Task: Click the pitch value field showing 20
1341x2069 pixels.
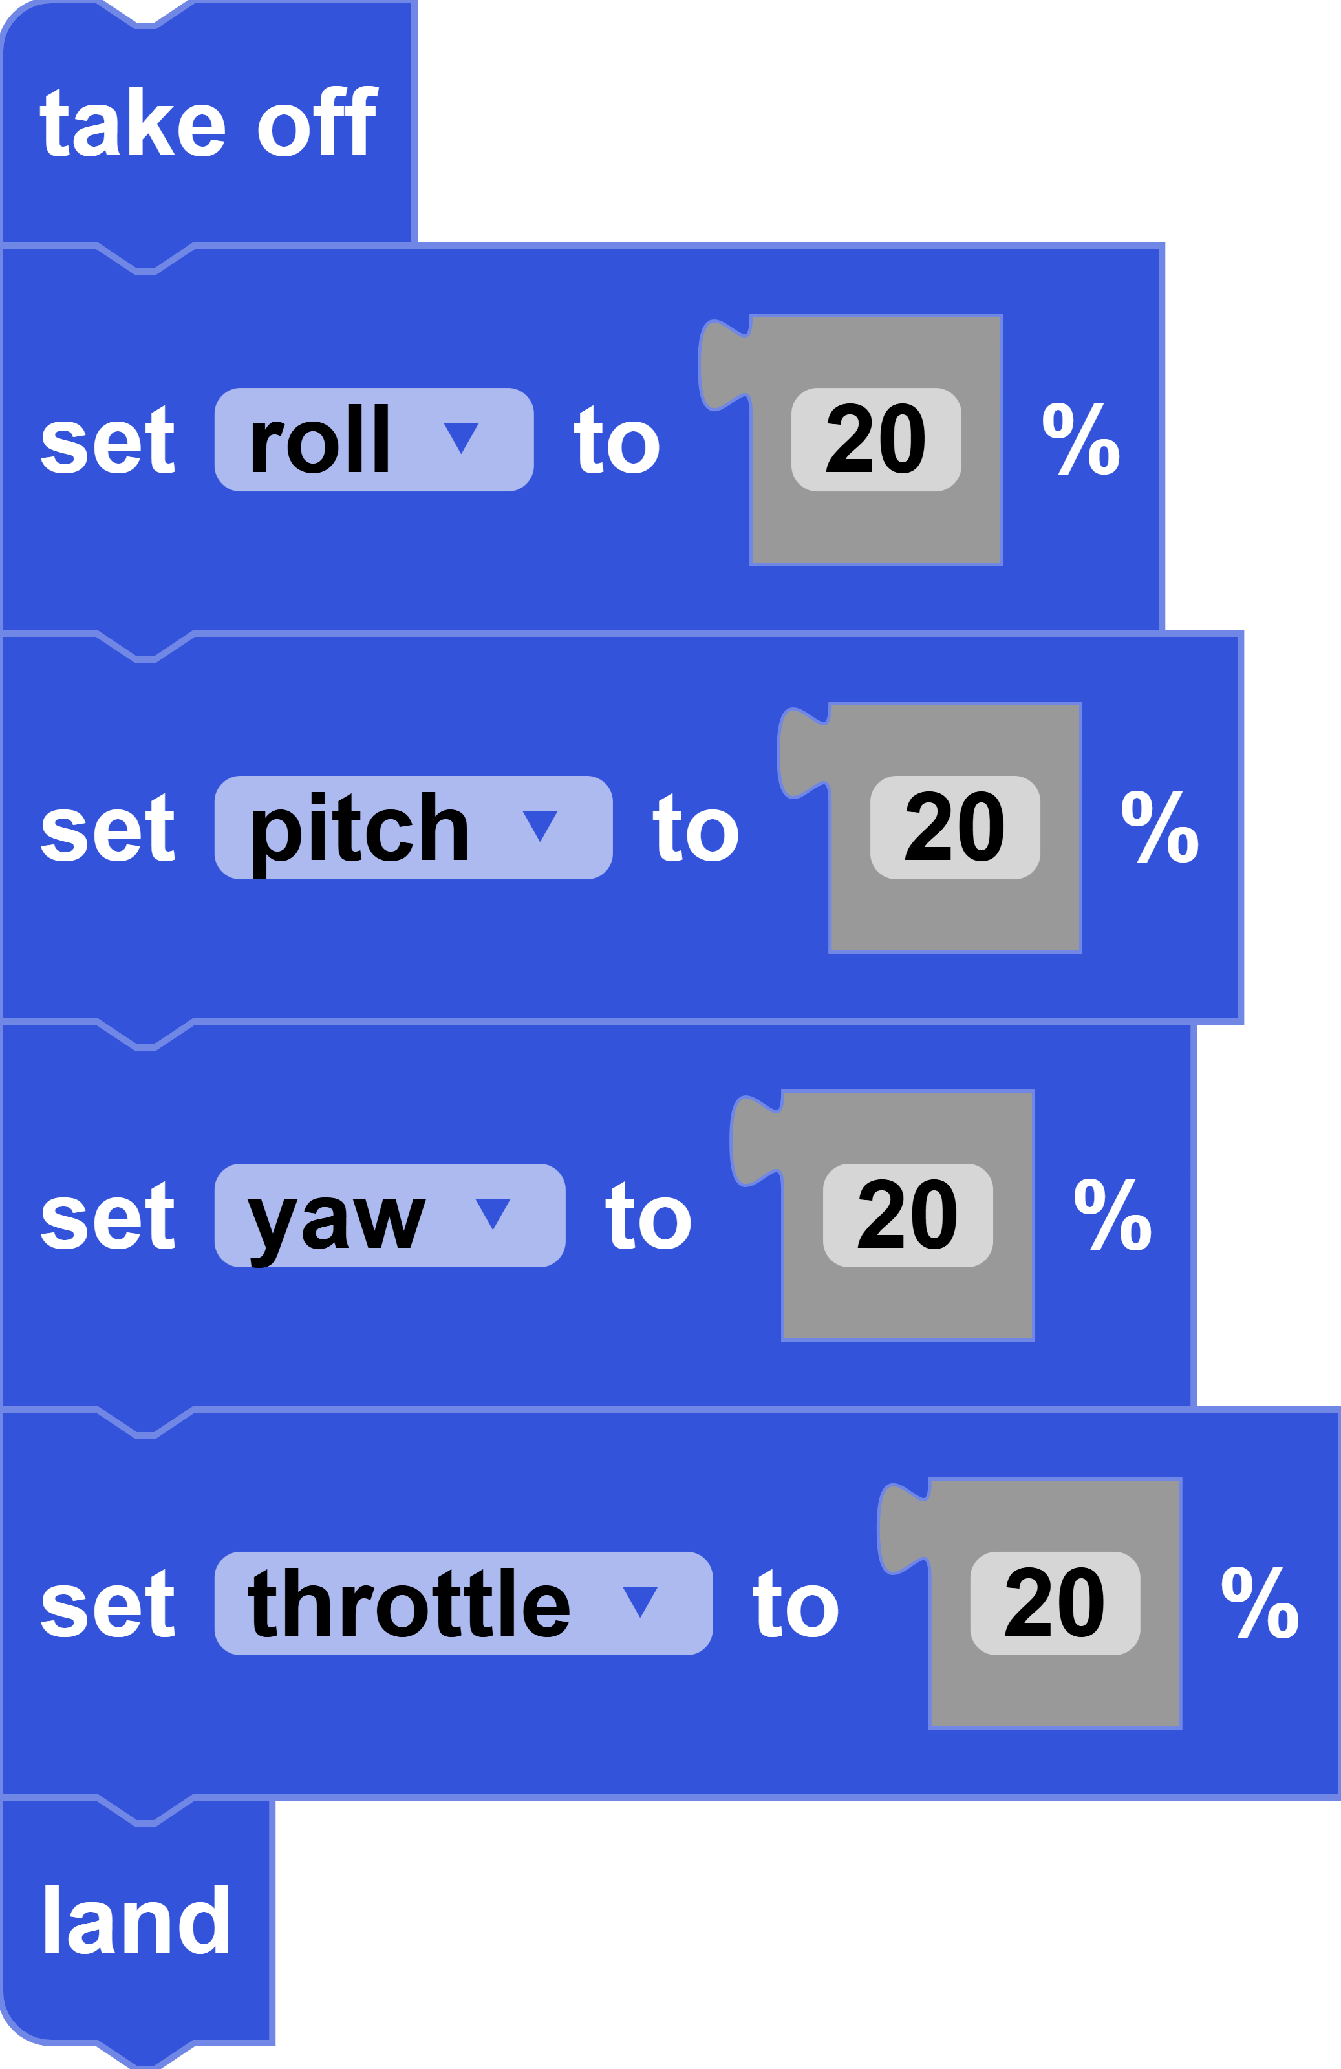Action: [x=954, y=828]
